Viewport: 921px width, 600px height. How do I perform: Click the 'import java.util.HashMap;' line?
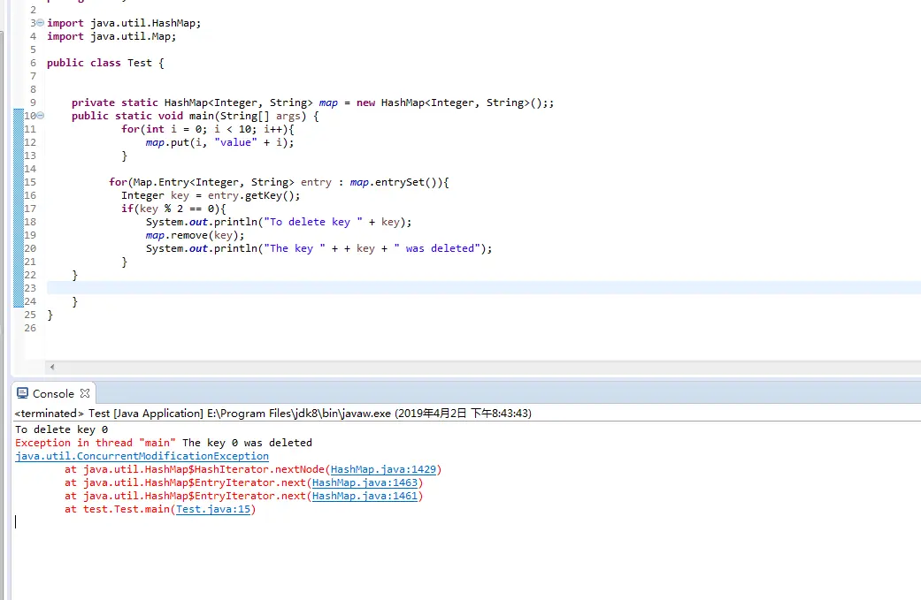[124, 23]
